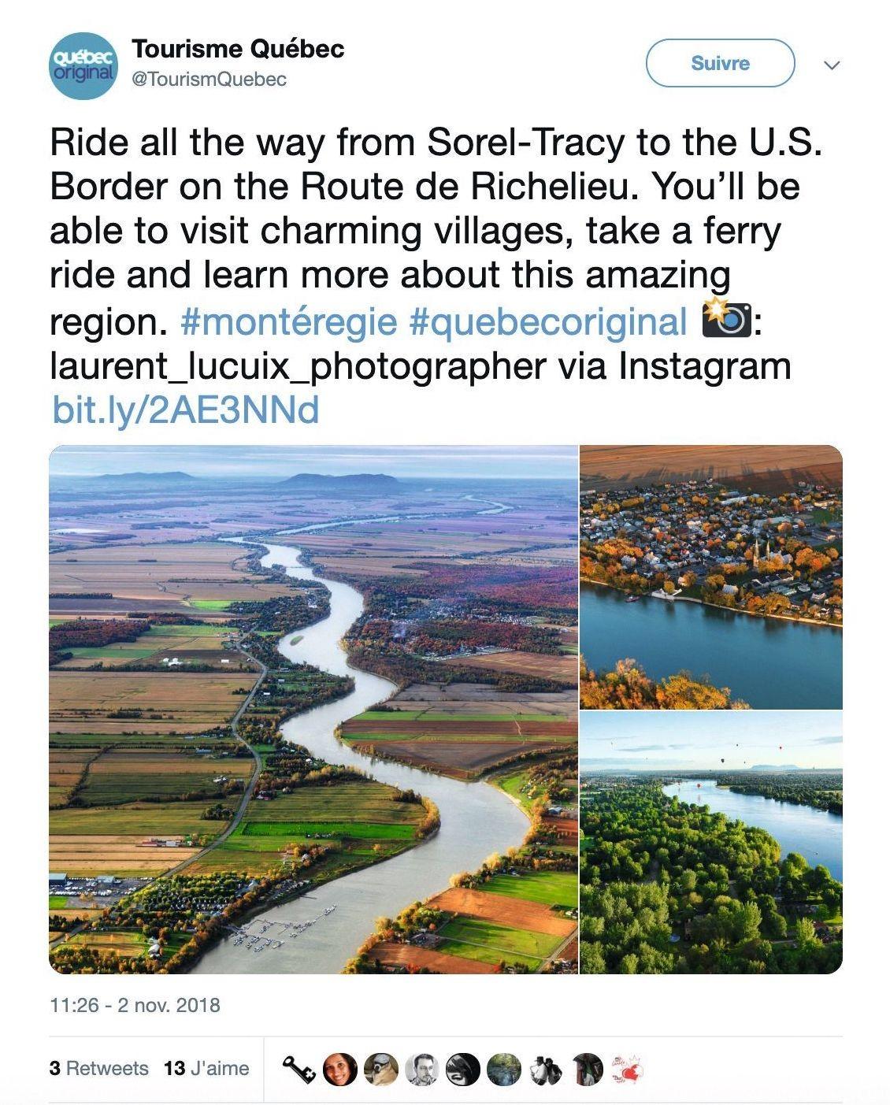
Task: Open the Tourisme Québec profile name
Action: pos(238,49)
